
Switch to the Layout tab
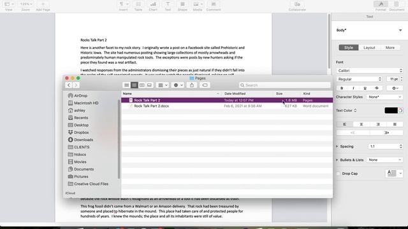369,48
